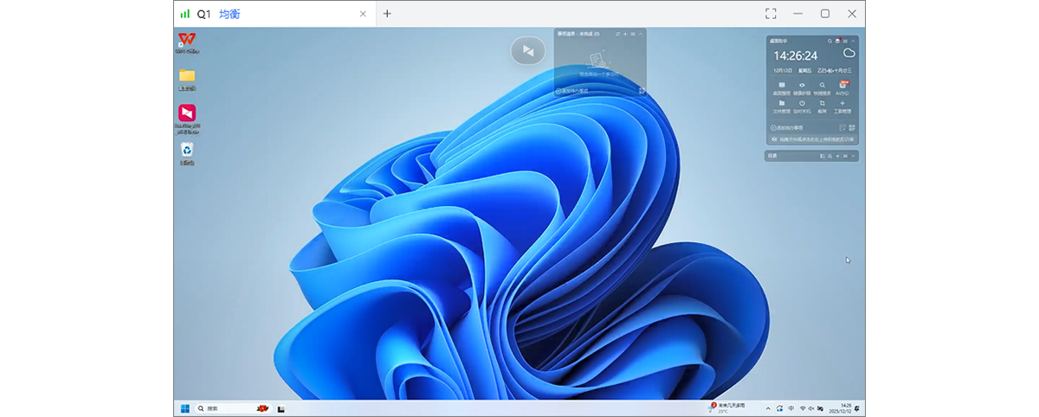This screenshot has height=417, width=1039.
Task: Open the AI office tool with NEW badge
Action: (842, 86)
